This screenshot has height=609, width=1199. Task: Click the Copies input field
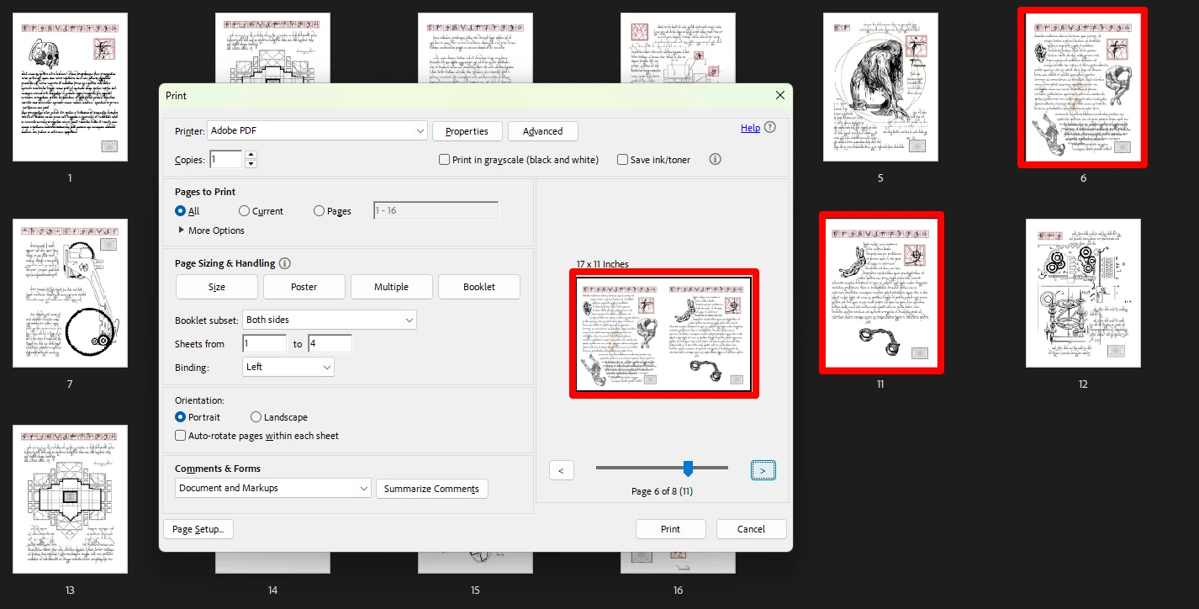(x=225, y=160)
